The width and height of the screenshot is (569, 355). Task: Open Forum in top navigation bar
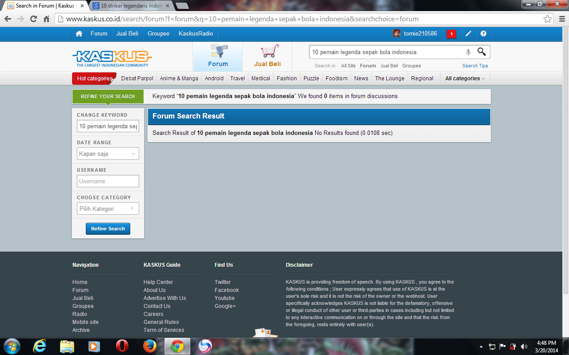(x=99, y=34)
